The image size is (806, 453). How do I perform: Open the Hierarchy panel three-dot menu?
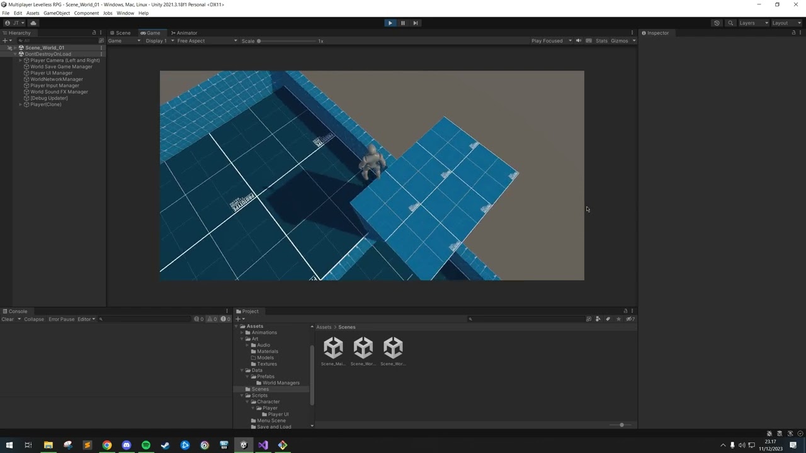(x=101, y=33)
